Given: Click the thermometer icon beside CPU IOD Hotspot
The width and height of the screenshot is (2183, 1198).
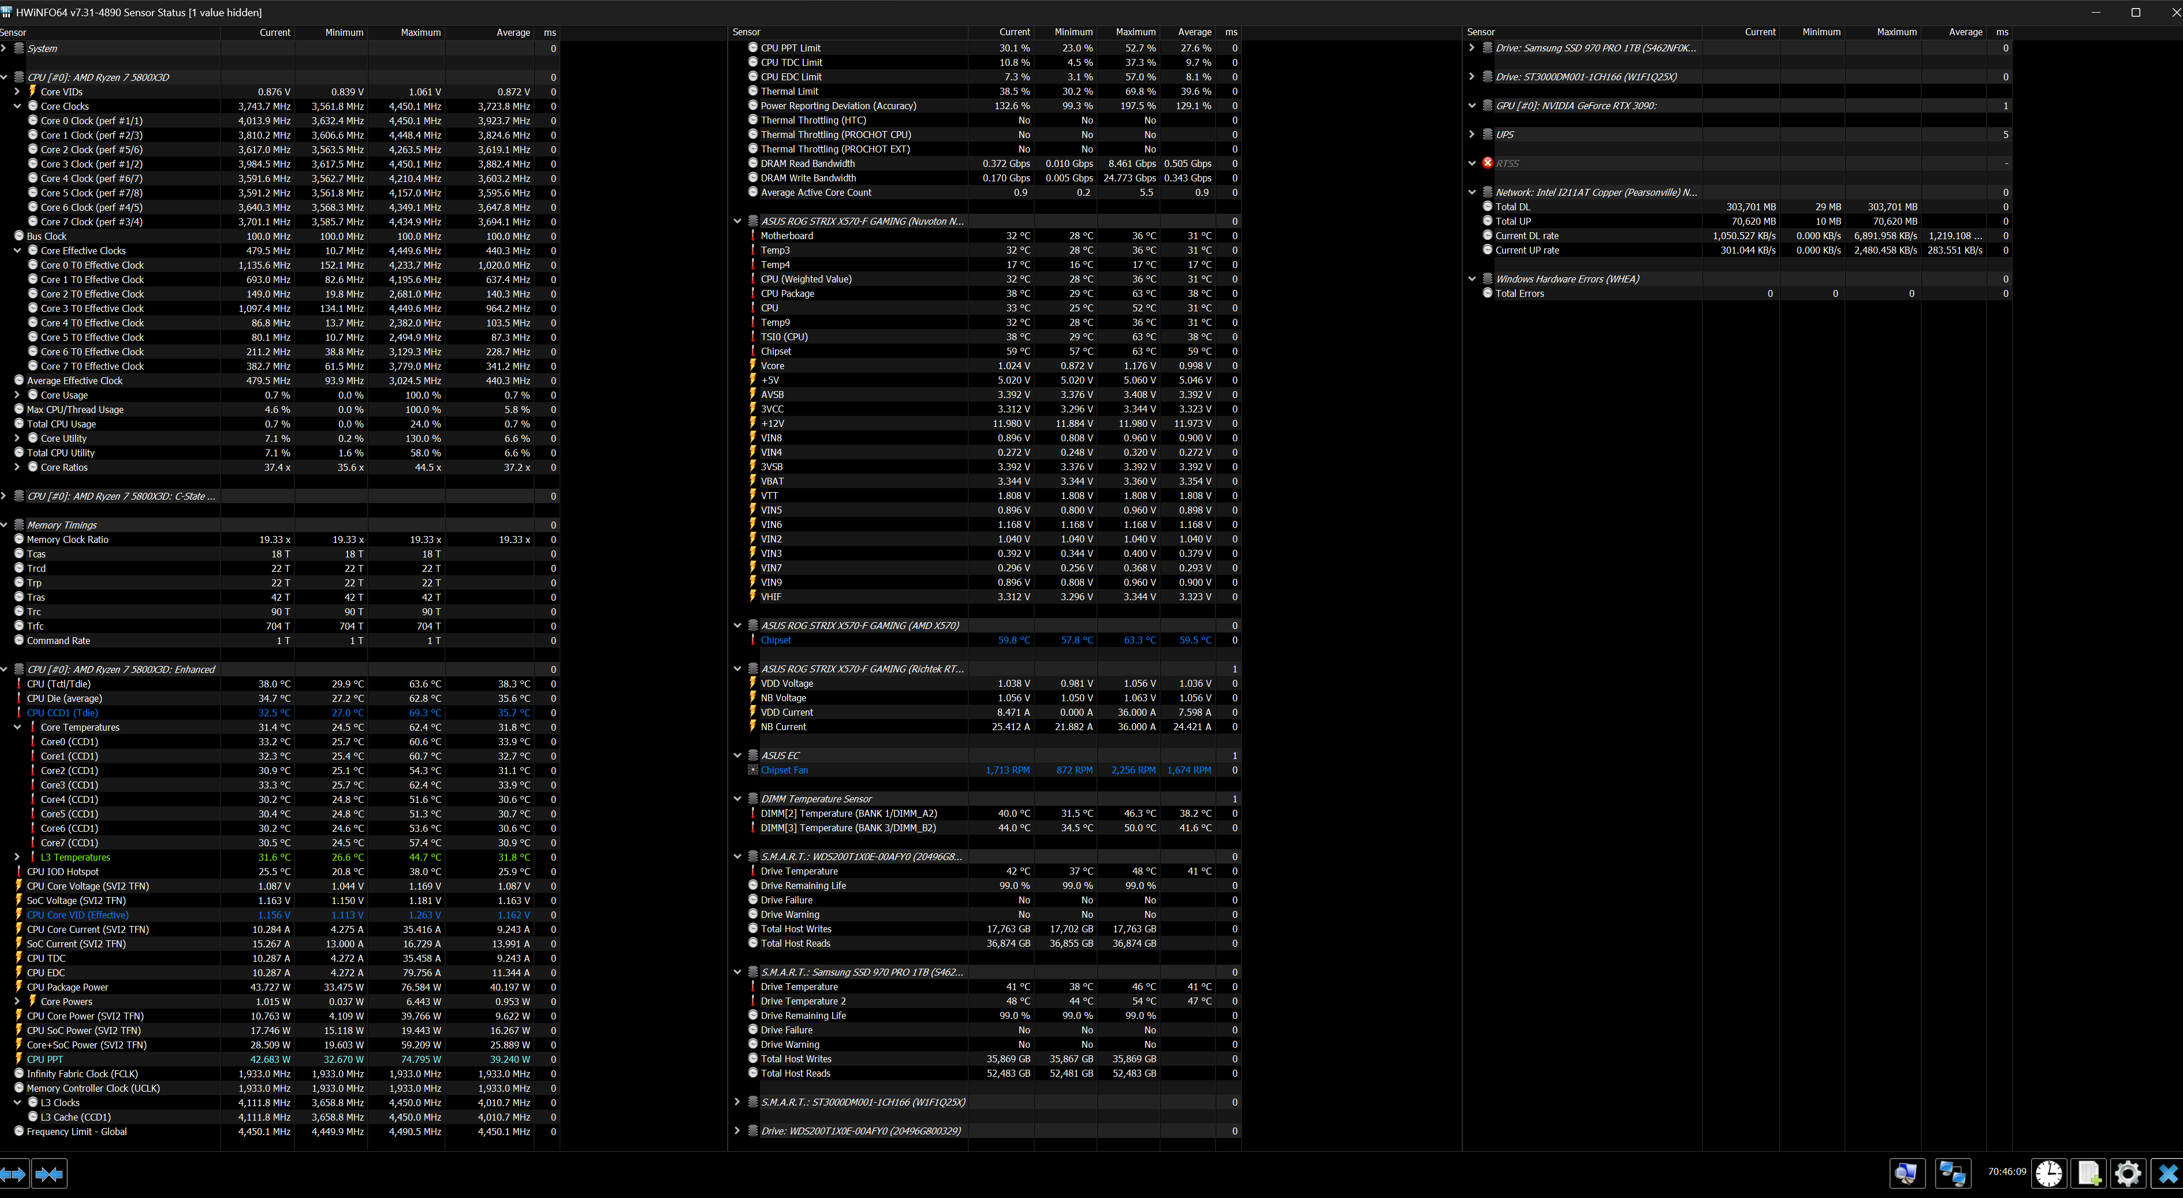Looking at the screenshot, I should (18, 872).
